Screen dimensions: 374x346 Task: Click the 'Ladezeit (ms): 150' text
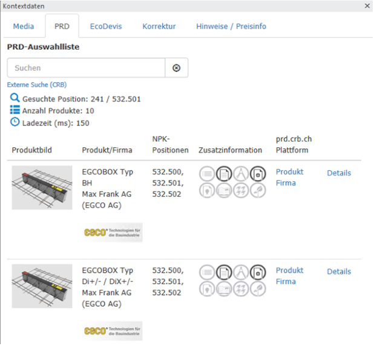coord(56,123)
